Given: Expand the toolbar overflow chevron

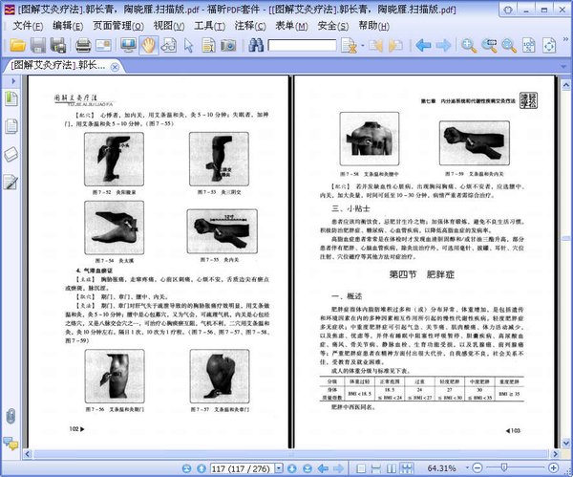Looking at the screenshot, I should 565,39.
